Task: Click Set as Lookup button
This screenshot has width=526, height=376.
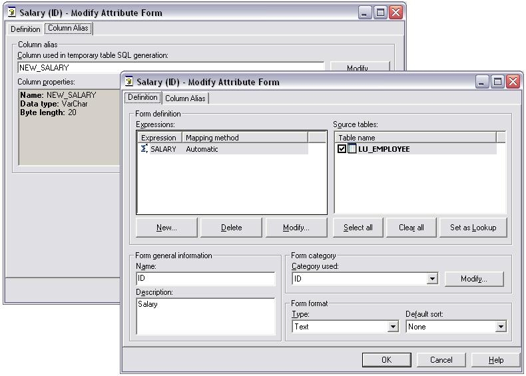Action: coord(473,228)
